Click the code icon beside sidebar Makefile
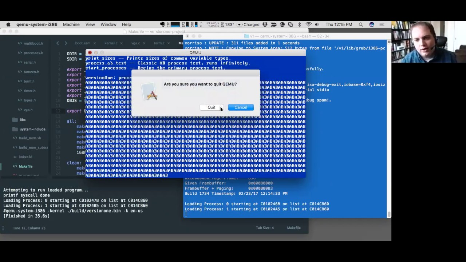This screenshot has width=466, height=262. [x=15, y=166]
